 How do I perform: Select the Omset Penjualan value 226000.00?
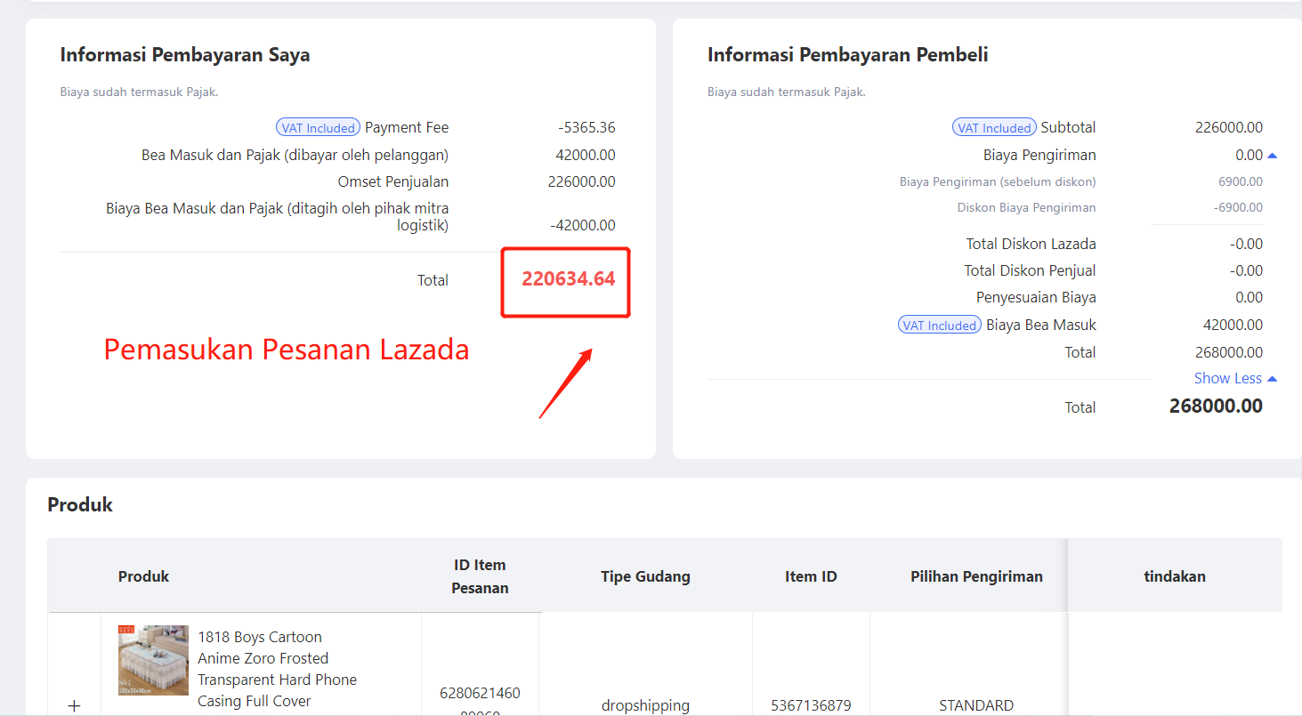click(x=581, y=181)
